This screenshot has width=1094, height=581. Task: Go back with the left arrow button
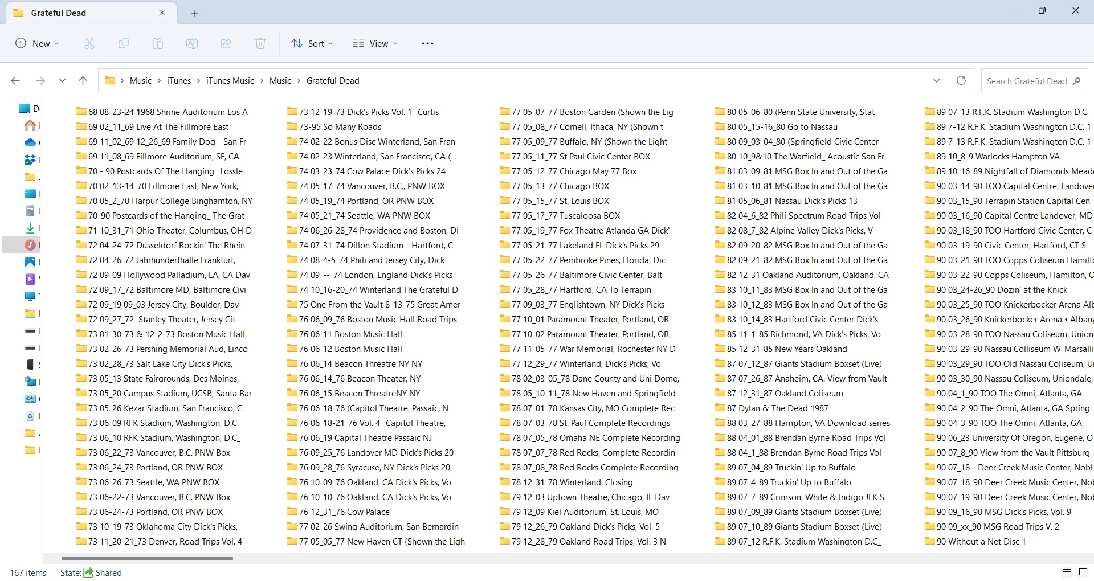pyautogui.click(x=15, y=81)
